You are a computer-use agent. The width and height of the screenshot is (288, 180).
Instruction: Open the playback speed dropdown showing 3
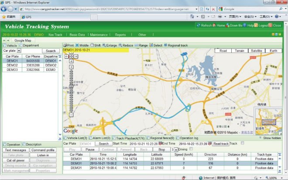(x=176, y=150)
